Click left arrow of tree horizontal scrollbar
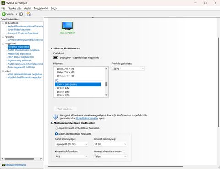 2,159
